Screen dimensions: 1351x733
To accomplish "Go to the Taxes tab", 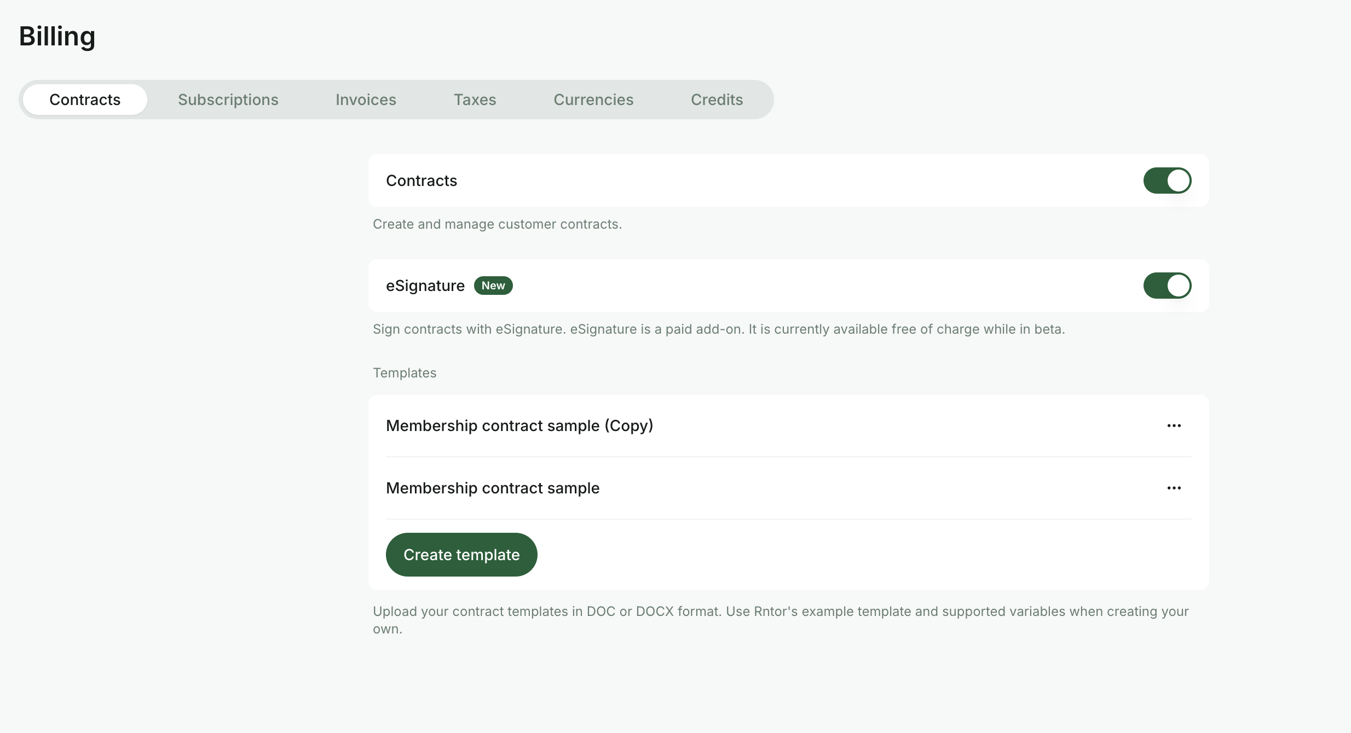I will 475,100.
